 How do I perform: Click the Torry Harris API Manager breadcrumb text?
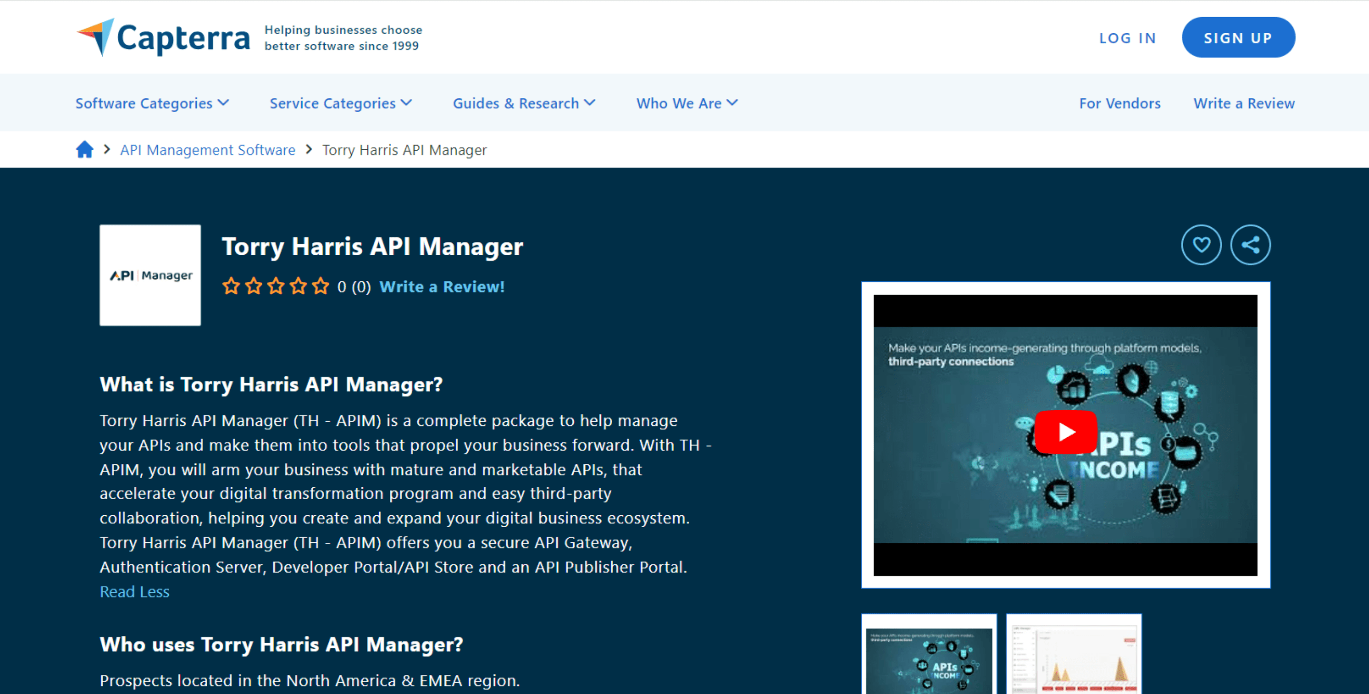pos(405,150)
